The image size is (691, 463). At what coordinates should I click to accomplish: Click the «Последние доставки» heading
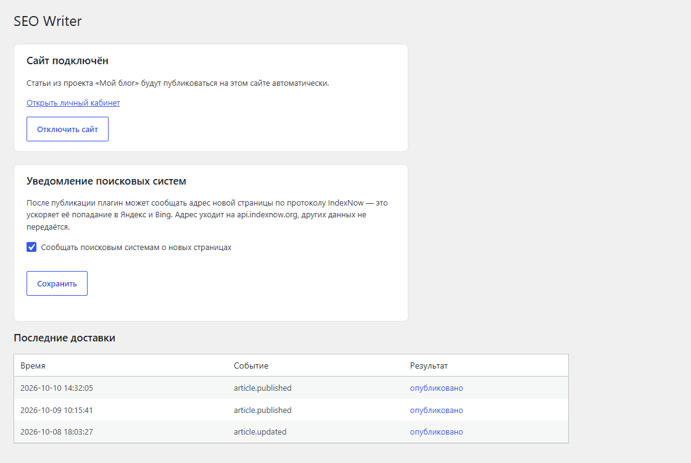tap(64, 338)
